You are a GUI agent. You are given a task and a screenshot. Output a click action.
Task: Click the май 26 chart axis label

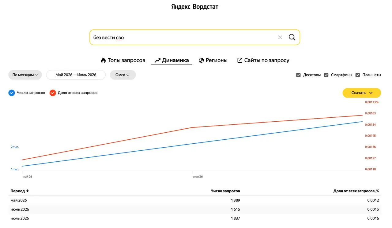tap(27, 177)
